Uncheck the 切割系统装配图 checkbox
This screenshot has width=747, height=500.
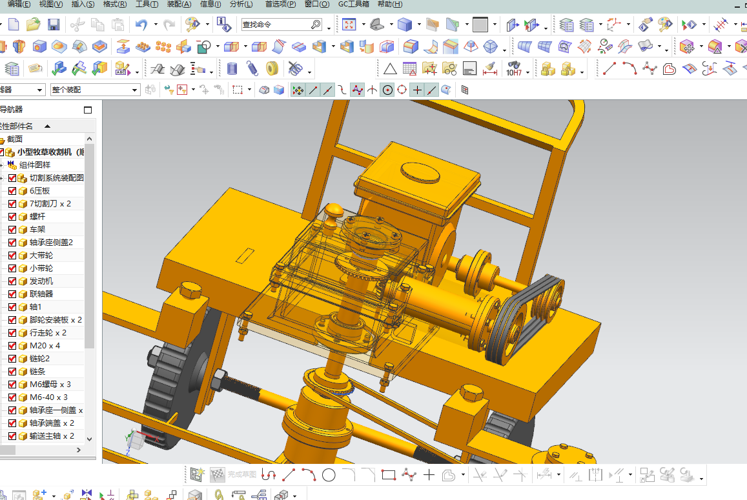pyautogui.click(x=12, y=178)
